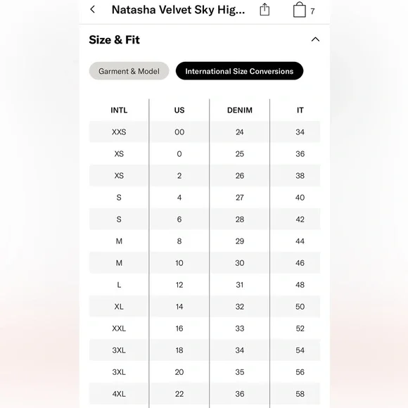Open the share icon

point(264,10)
